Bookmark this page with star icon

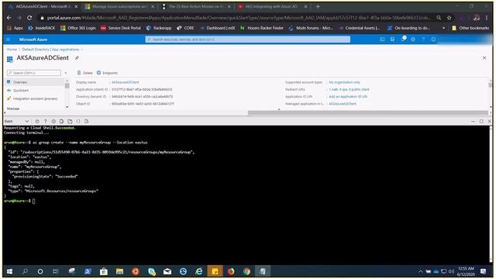pos(449,18)
